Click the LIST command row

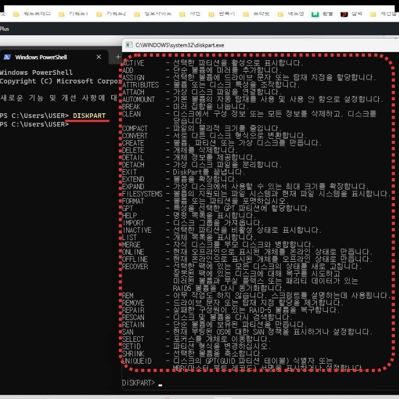click(189, 237)
